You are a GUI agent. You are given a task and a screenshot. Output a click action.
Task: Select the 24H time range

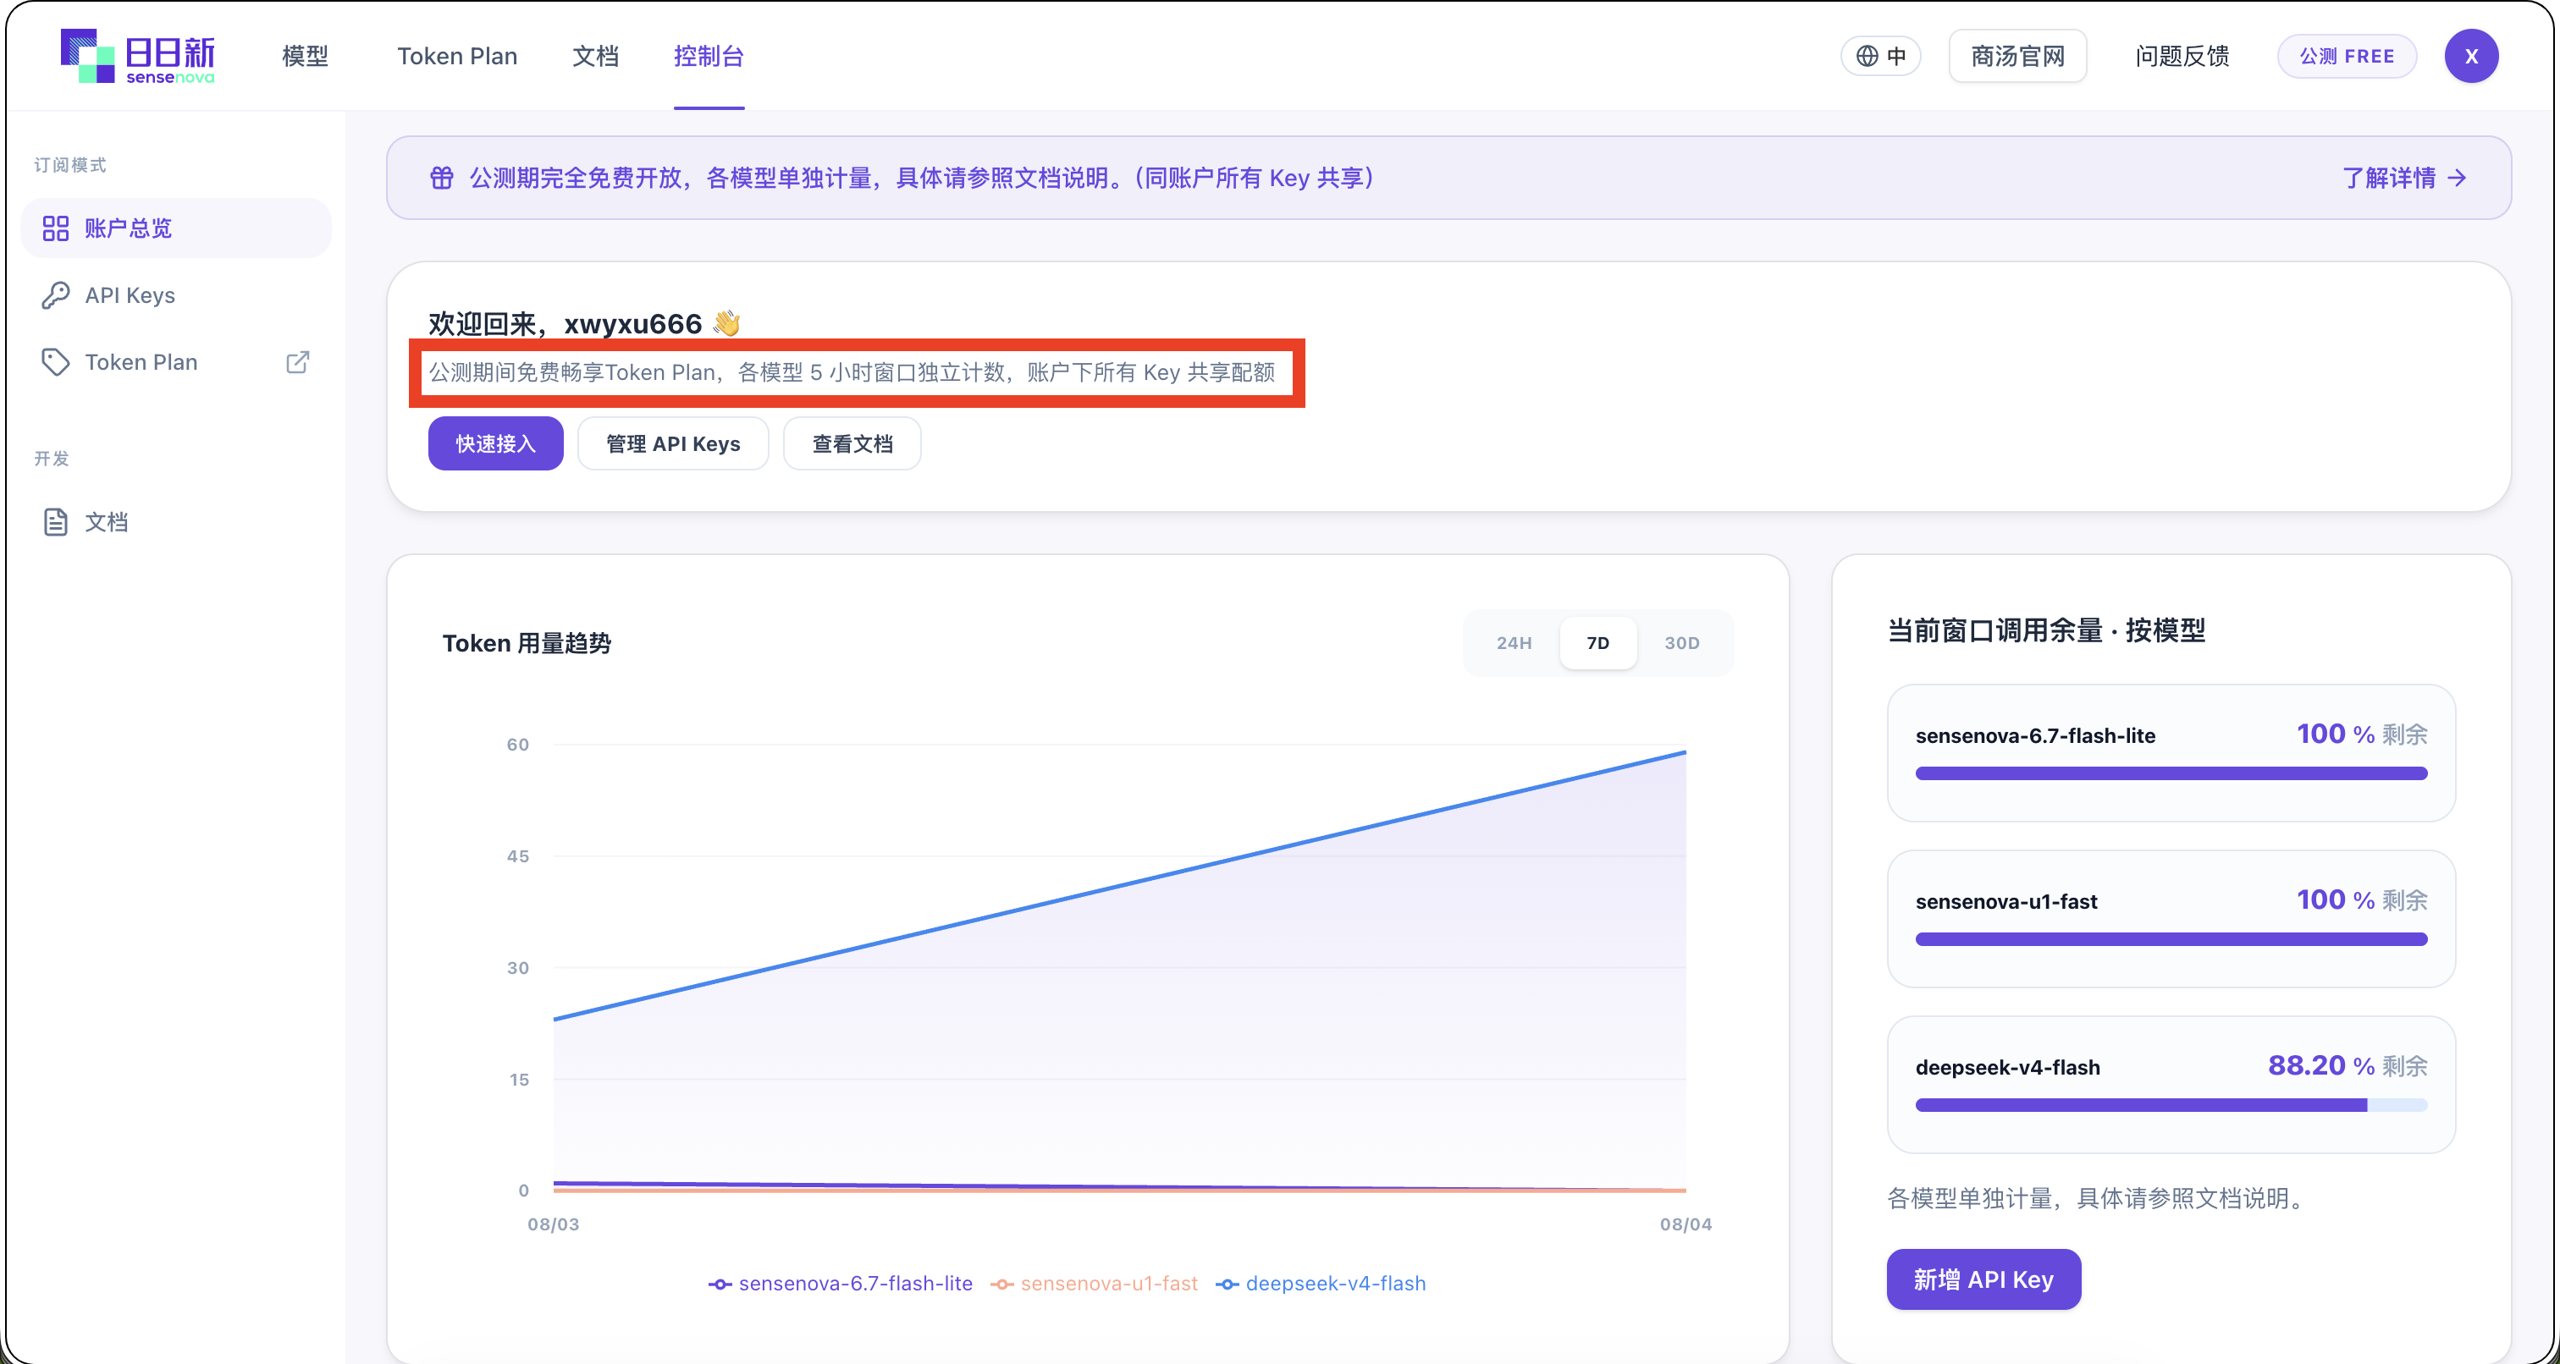[x=1514, y=643]
